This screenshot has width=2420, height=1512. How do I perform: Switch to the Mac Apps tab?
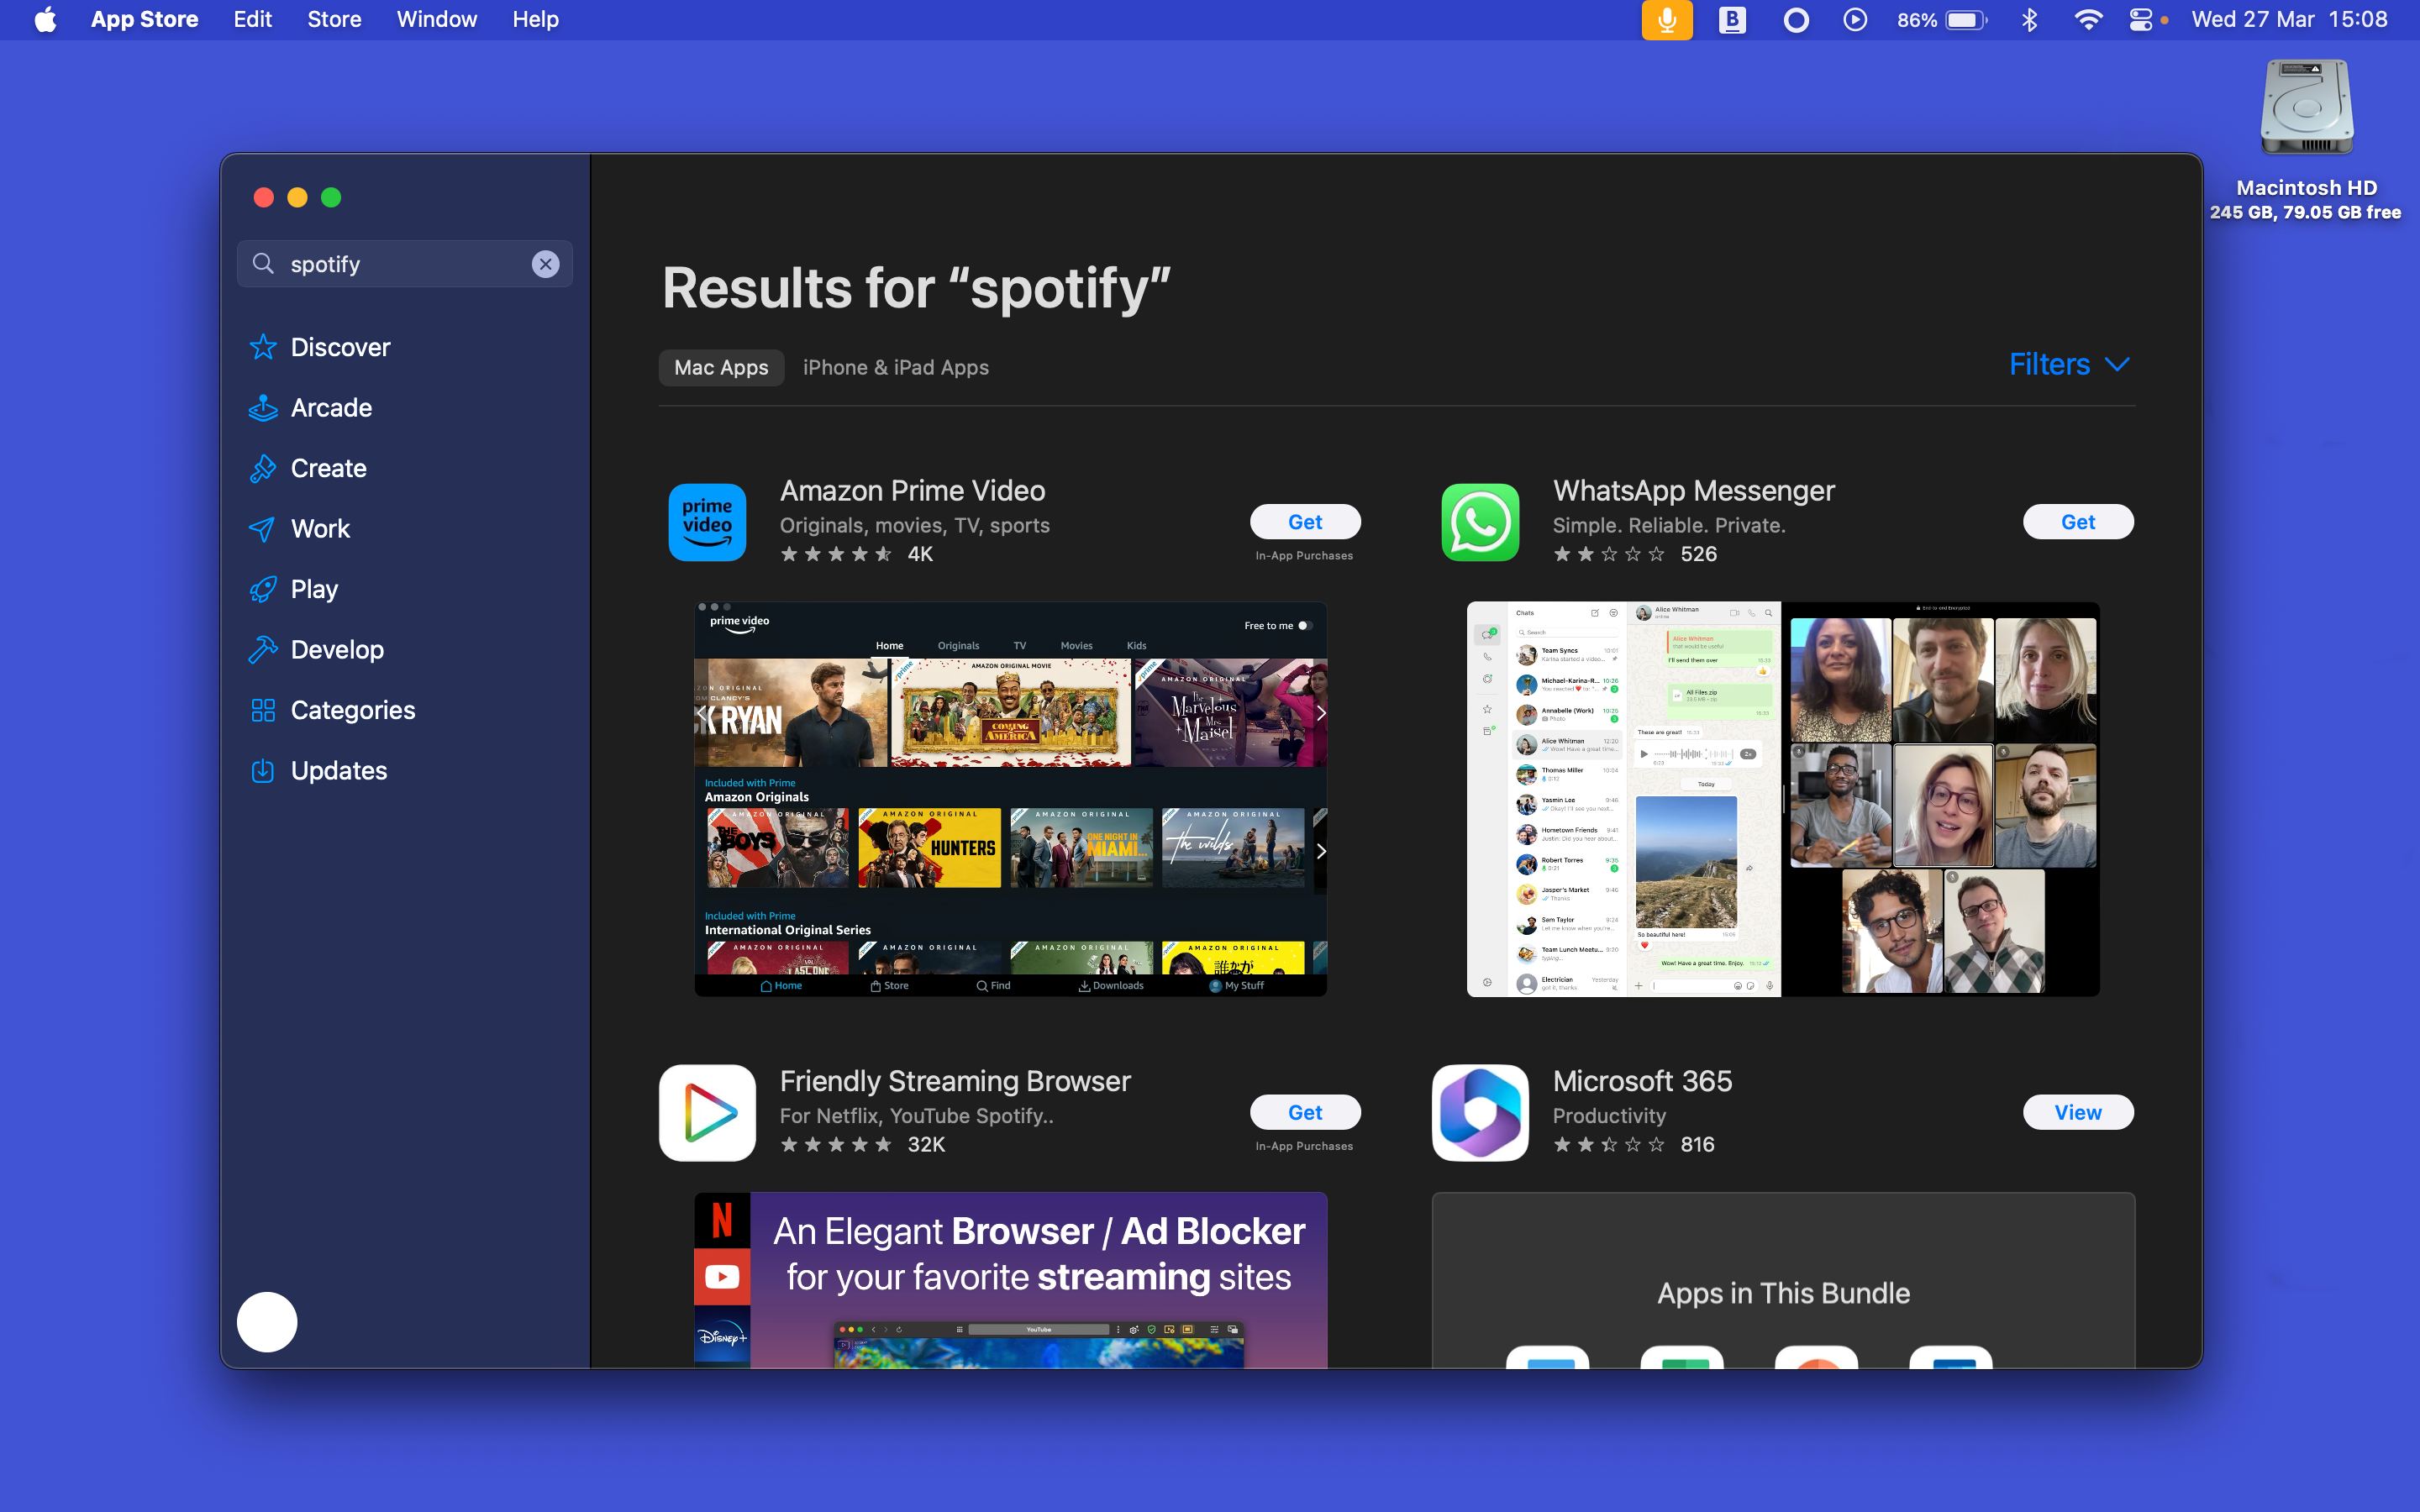[721, 367]
